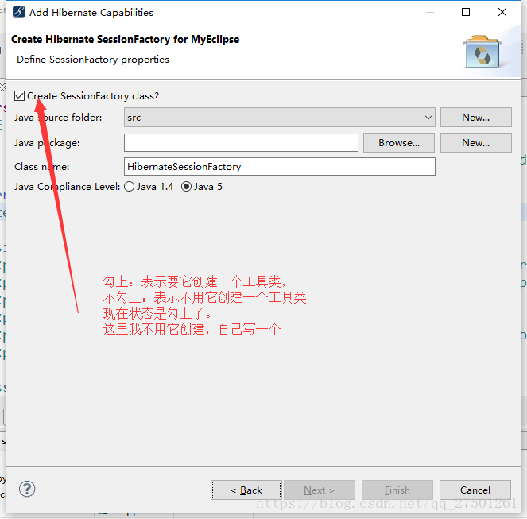Click the Java package input field
Image resolution: width=527 pixels, height=519 pixels.
click(x=241, y=143)
